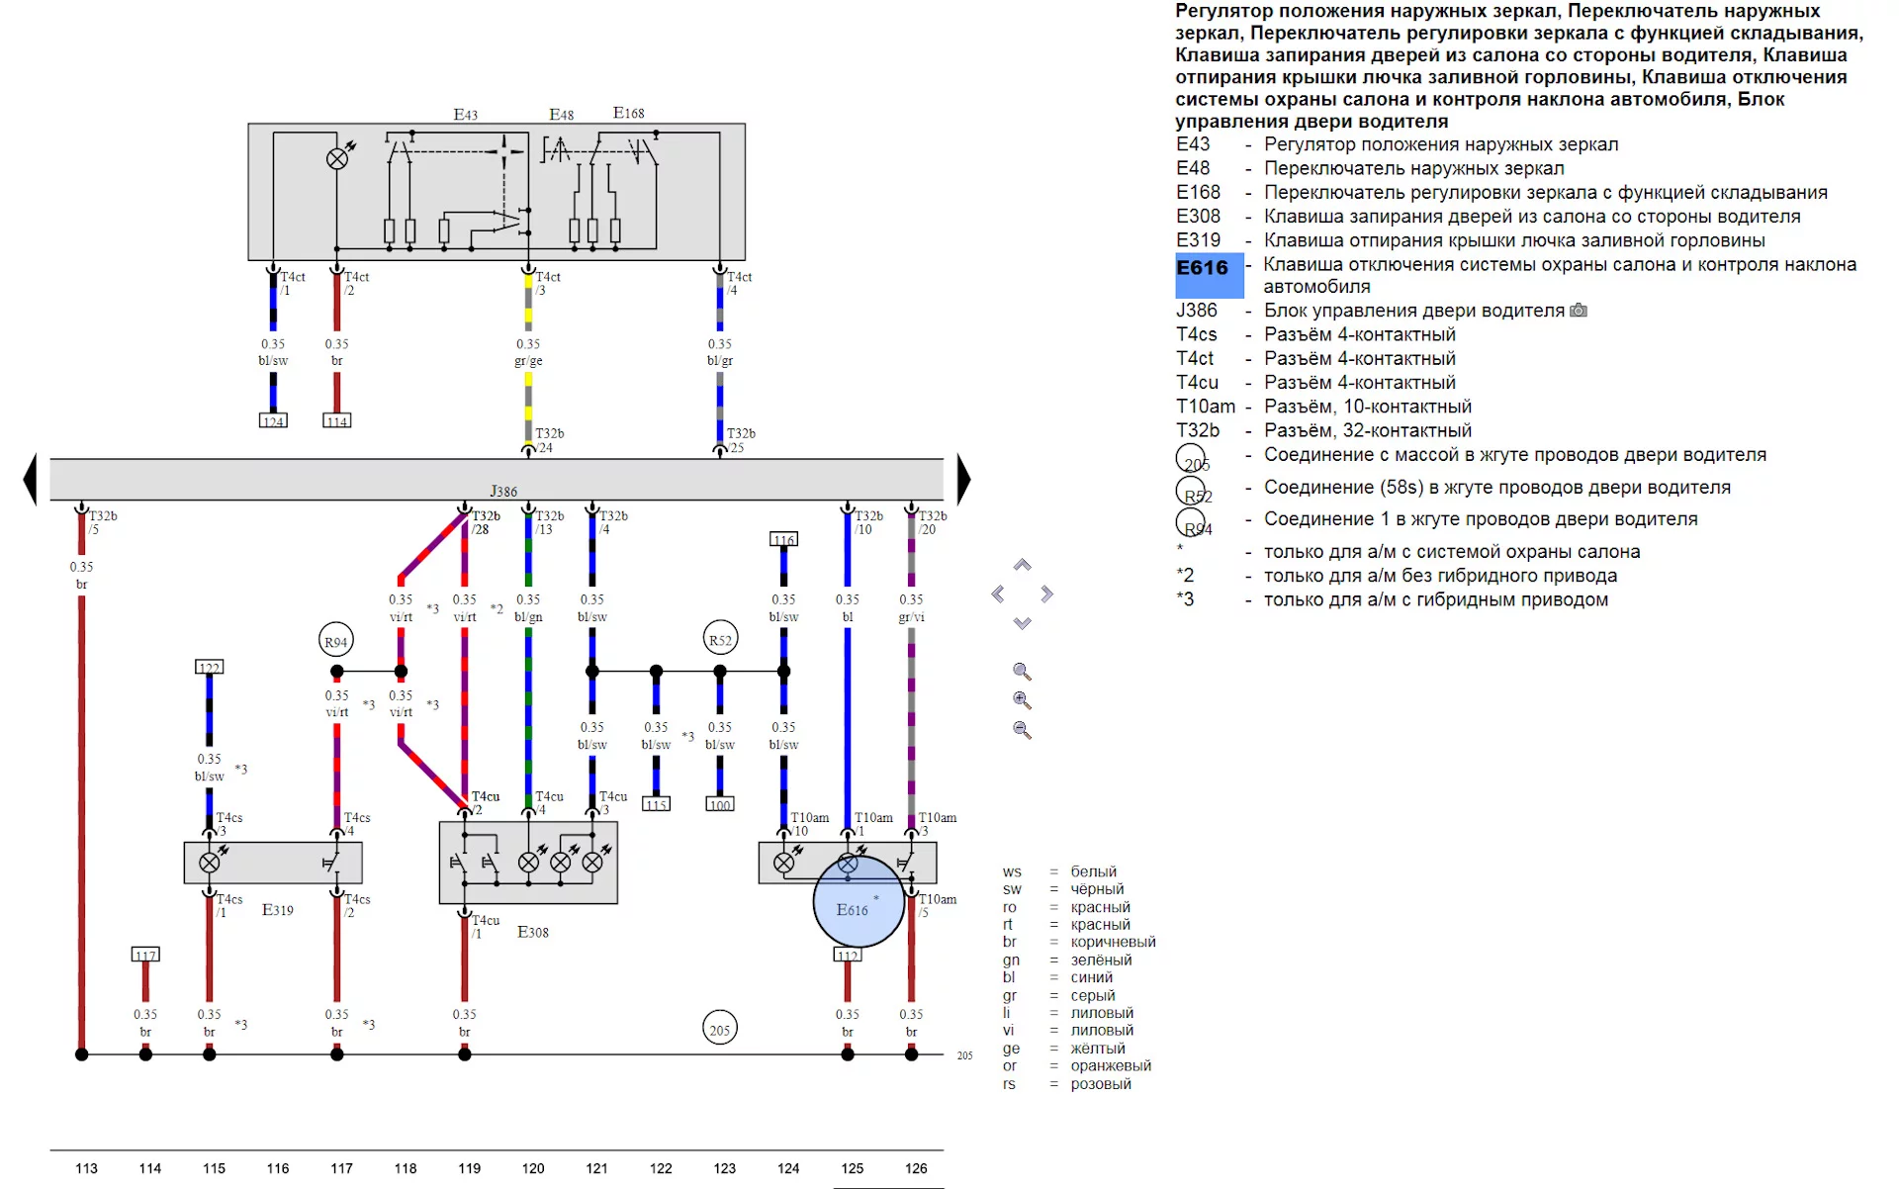Click the E308 component label
The height and width of the screenshot is (1189, 1899).
click(x=532, y=932)
